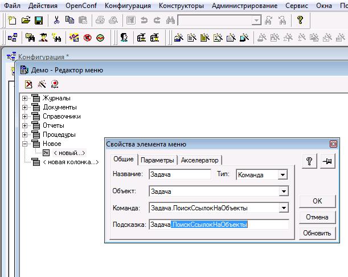
Task: Click the Название input field
Action: tap(180, 174)
